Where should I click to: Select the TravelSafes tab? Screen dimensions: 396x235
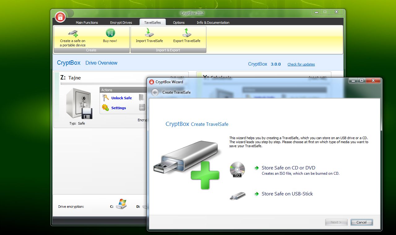tap(153, 22)
